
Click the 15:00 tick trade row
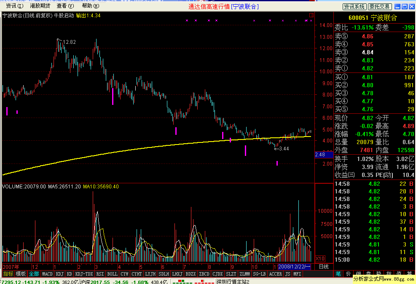(x=374, y=260)
